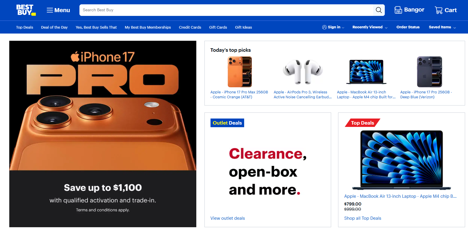Select the red Top Deals badge
Image resolution: width=468 pixels, height=233 pixels.
(362, 123)
